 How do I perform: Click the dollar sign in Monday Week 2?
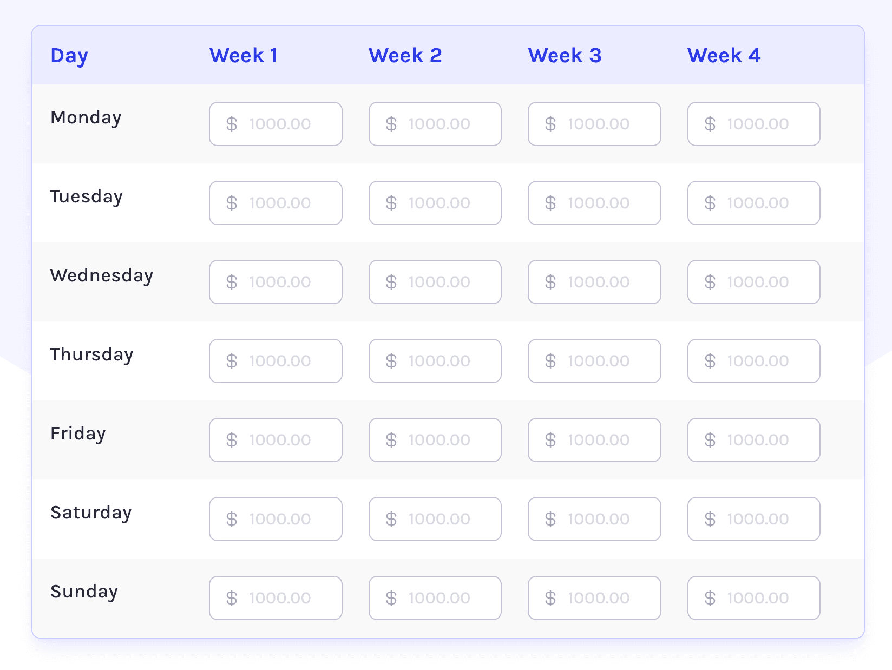pyautogui.click(x=391, y=124)
